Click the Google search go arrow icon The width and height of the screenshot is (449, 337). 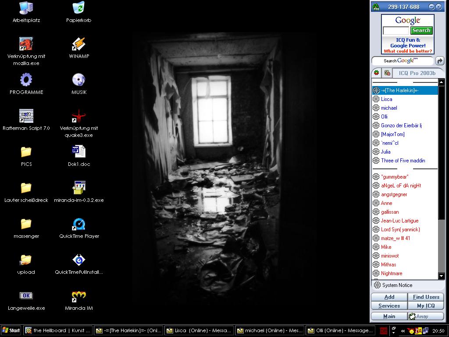click(x=439, y=61)
